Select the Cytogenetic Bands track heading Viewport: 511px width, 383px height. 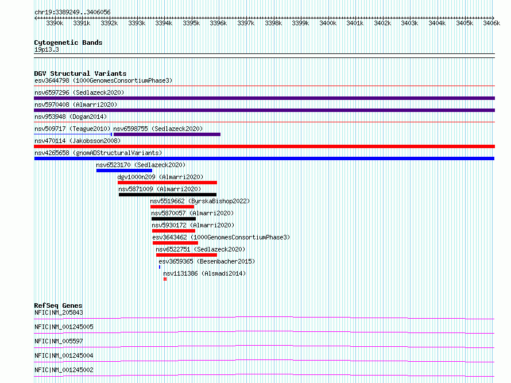pos(68,42)
